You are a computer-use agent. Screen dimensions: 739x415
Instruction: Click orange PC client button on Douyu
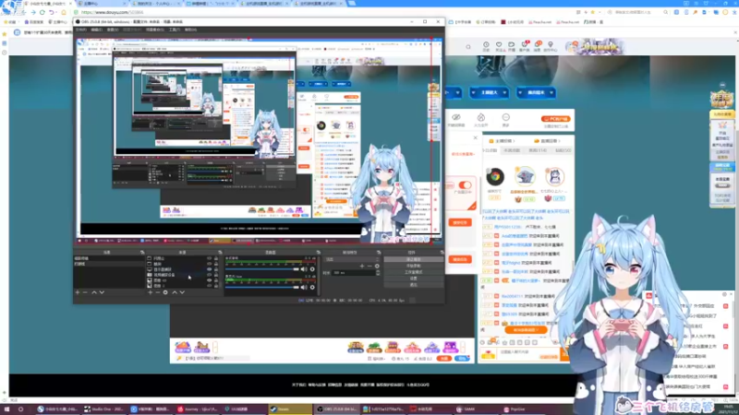point(556,119)
